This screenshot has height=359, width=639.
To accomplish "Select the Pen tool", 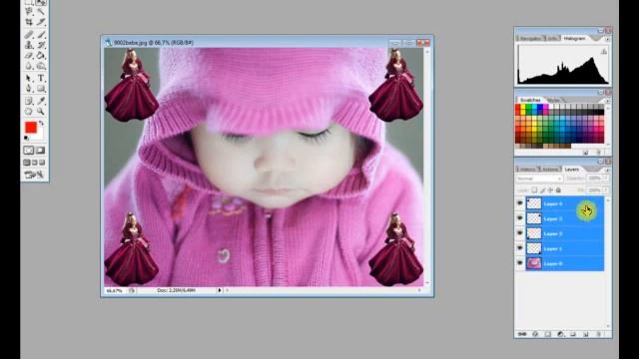I will pyautogui.click(x=29, y=88).
